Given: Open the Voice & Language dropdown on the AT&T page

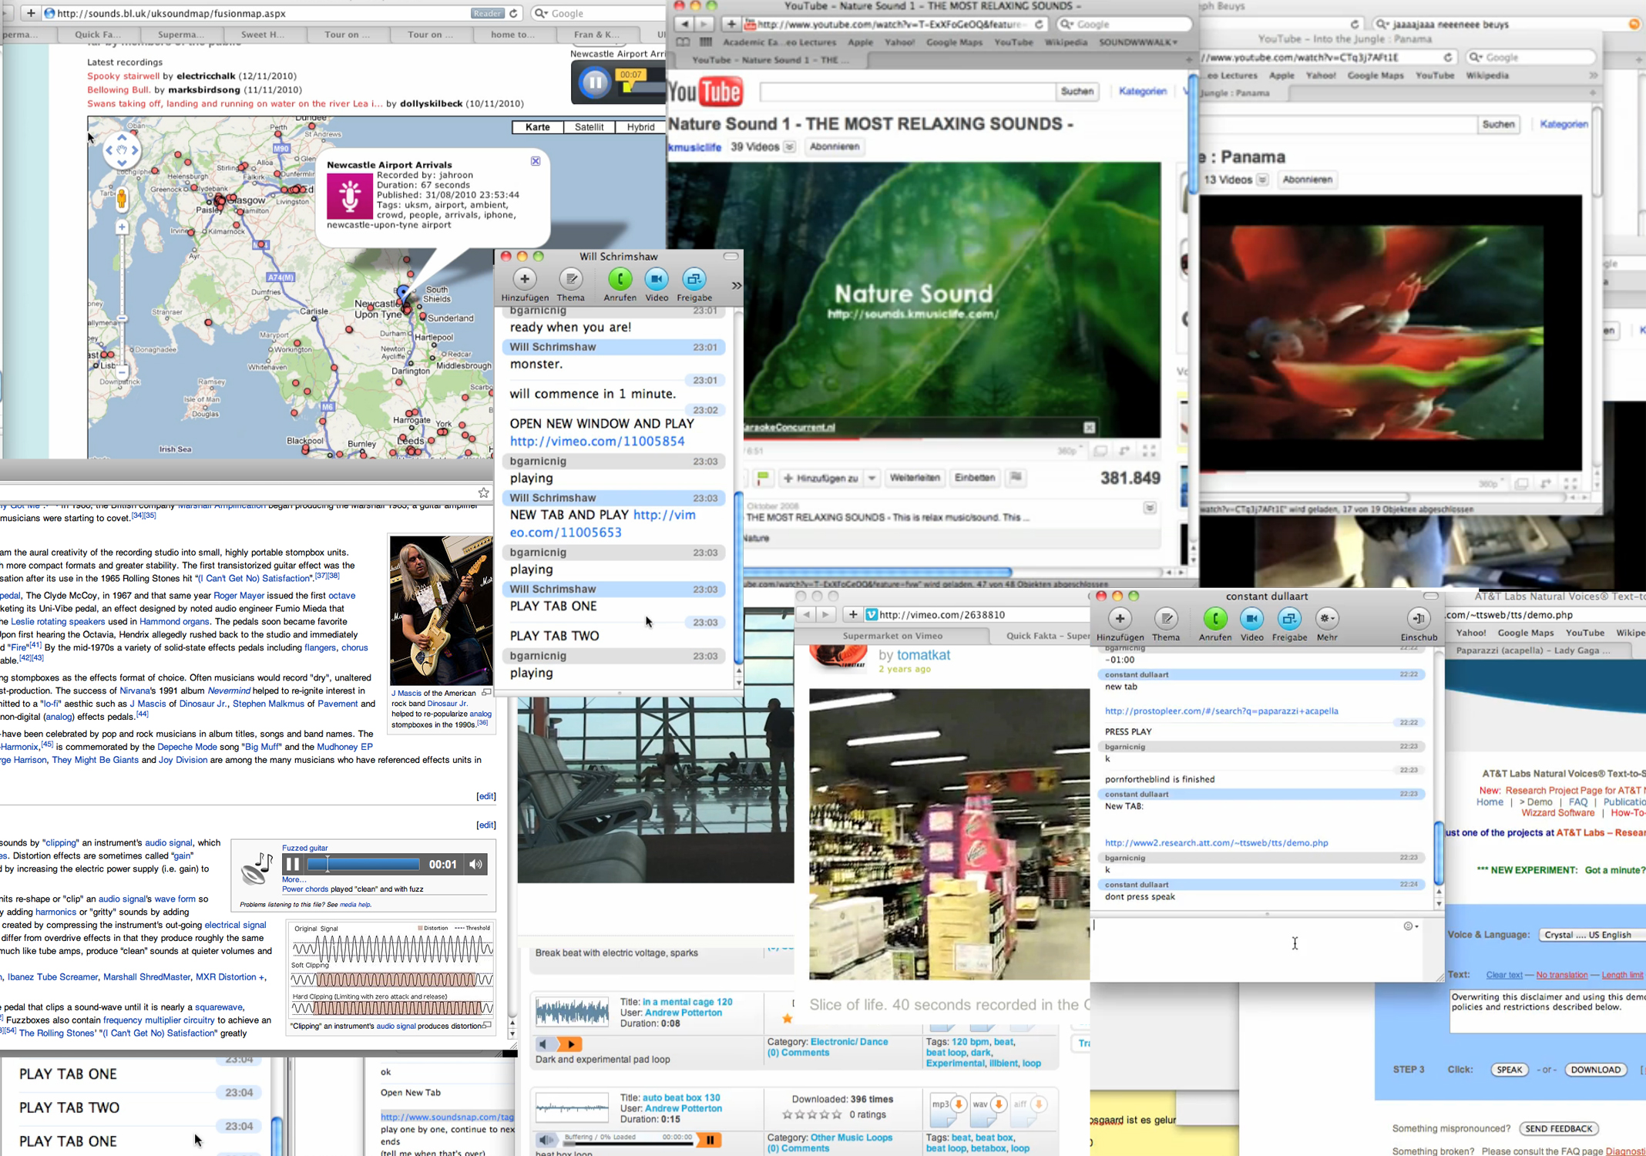Looking at the screenshot, I should tap(1592, 935).
